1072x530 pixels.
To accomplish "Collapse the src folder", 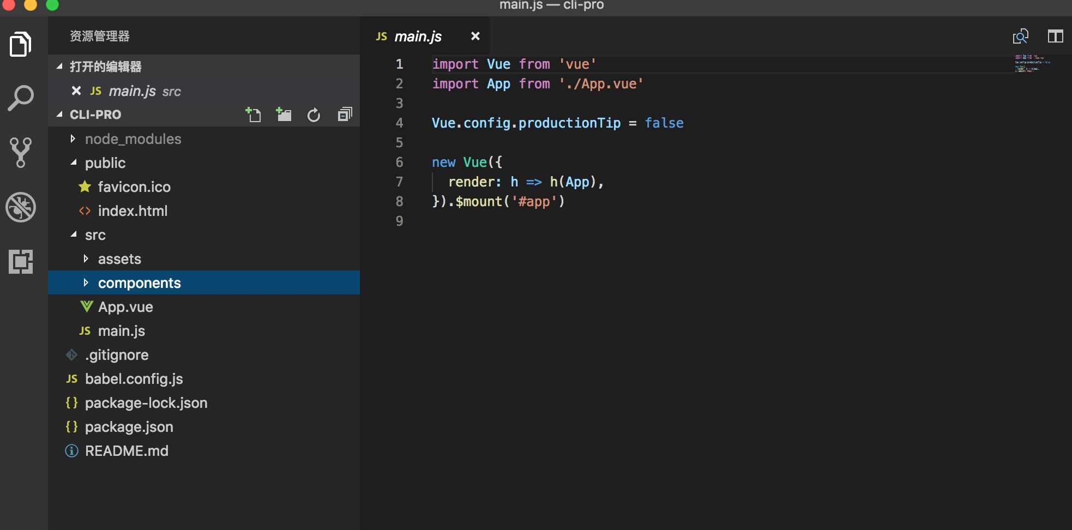I will click(73, 234).
